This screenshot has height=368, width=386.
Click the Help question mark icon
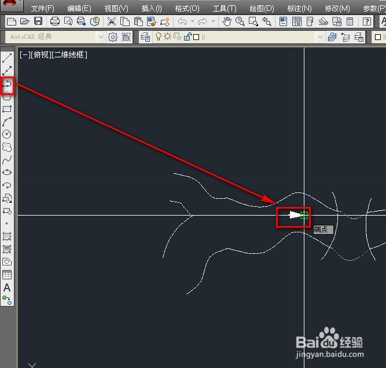[366, 21]
